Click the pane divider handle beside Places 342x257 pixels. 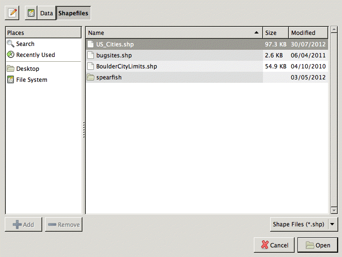pos(84,130)
